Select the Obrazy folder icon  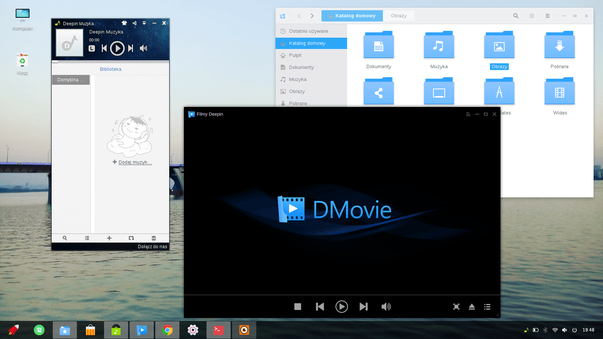pos(499,44)
